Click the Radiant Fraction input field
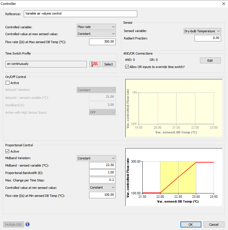The height and width of the screenshot is (230, 228). [x=207, y=38]
